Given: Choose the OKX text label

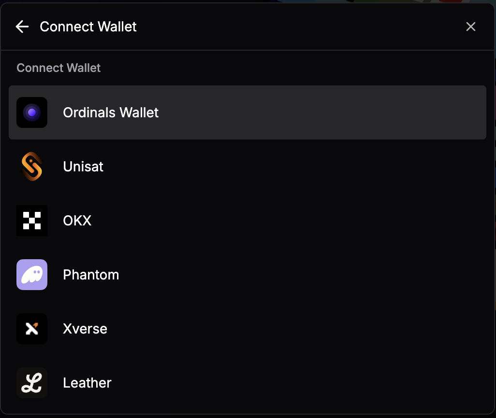Looking at the screenshot, I should [x=77, y=221].
